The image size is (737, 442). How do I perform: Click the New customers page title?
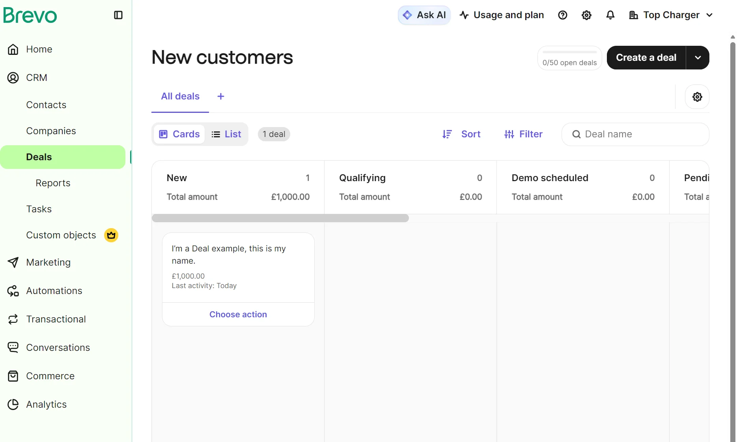tap(222, 57)
